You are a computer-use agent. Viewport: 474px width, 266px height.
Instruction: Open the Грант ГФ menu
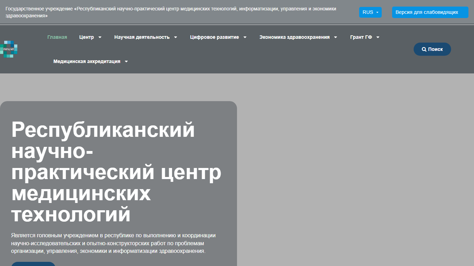coord(361,37)
